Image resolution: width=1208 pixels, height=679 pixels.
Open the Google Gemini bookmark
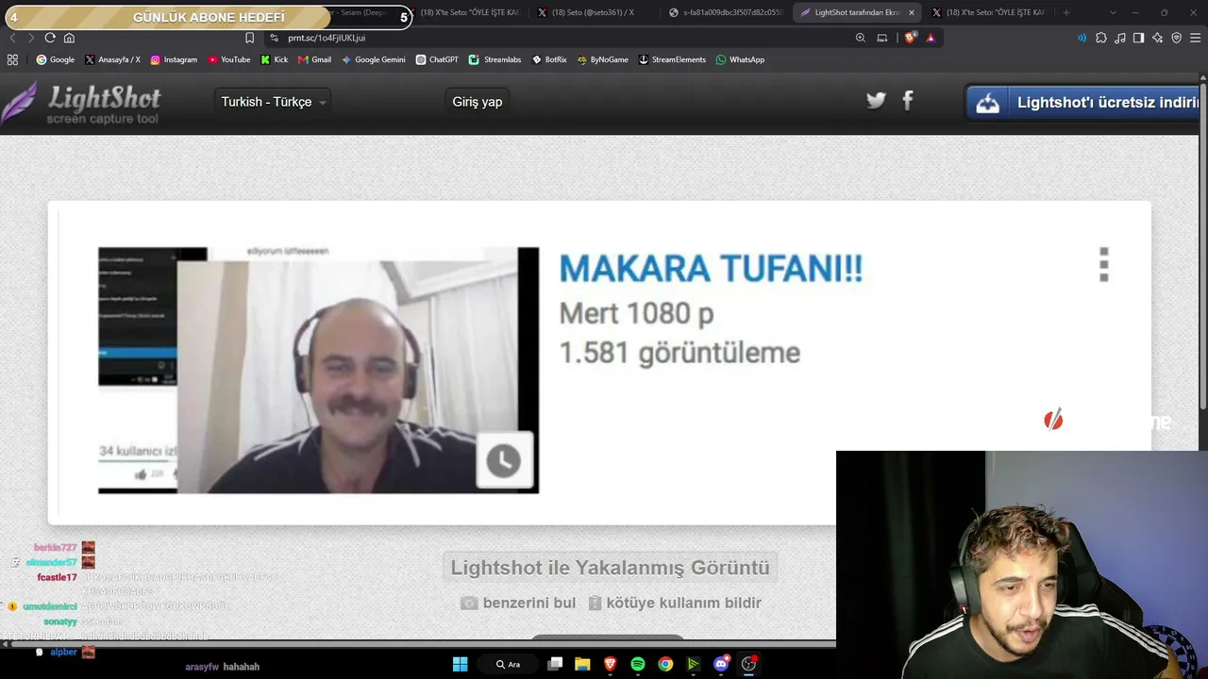coord(374,59)
